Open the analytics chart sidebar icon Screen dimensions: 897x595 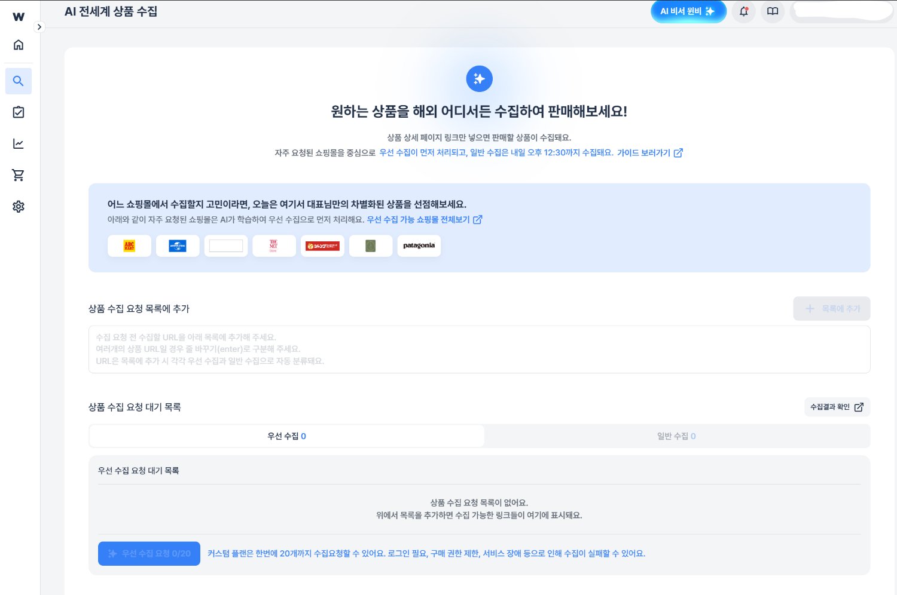tap(19, 144)
